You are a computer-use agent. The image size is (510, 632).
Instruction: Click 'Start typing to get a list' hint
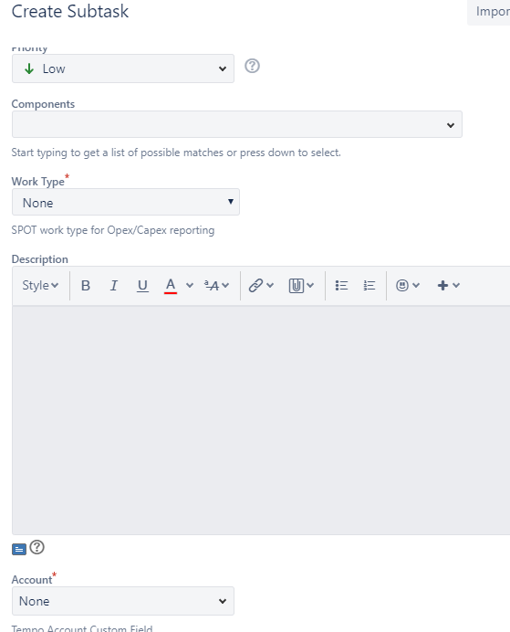coord(176,153)
